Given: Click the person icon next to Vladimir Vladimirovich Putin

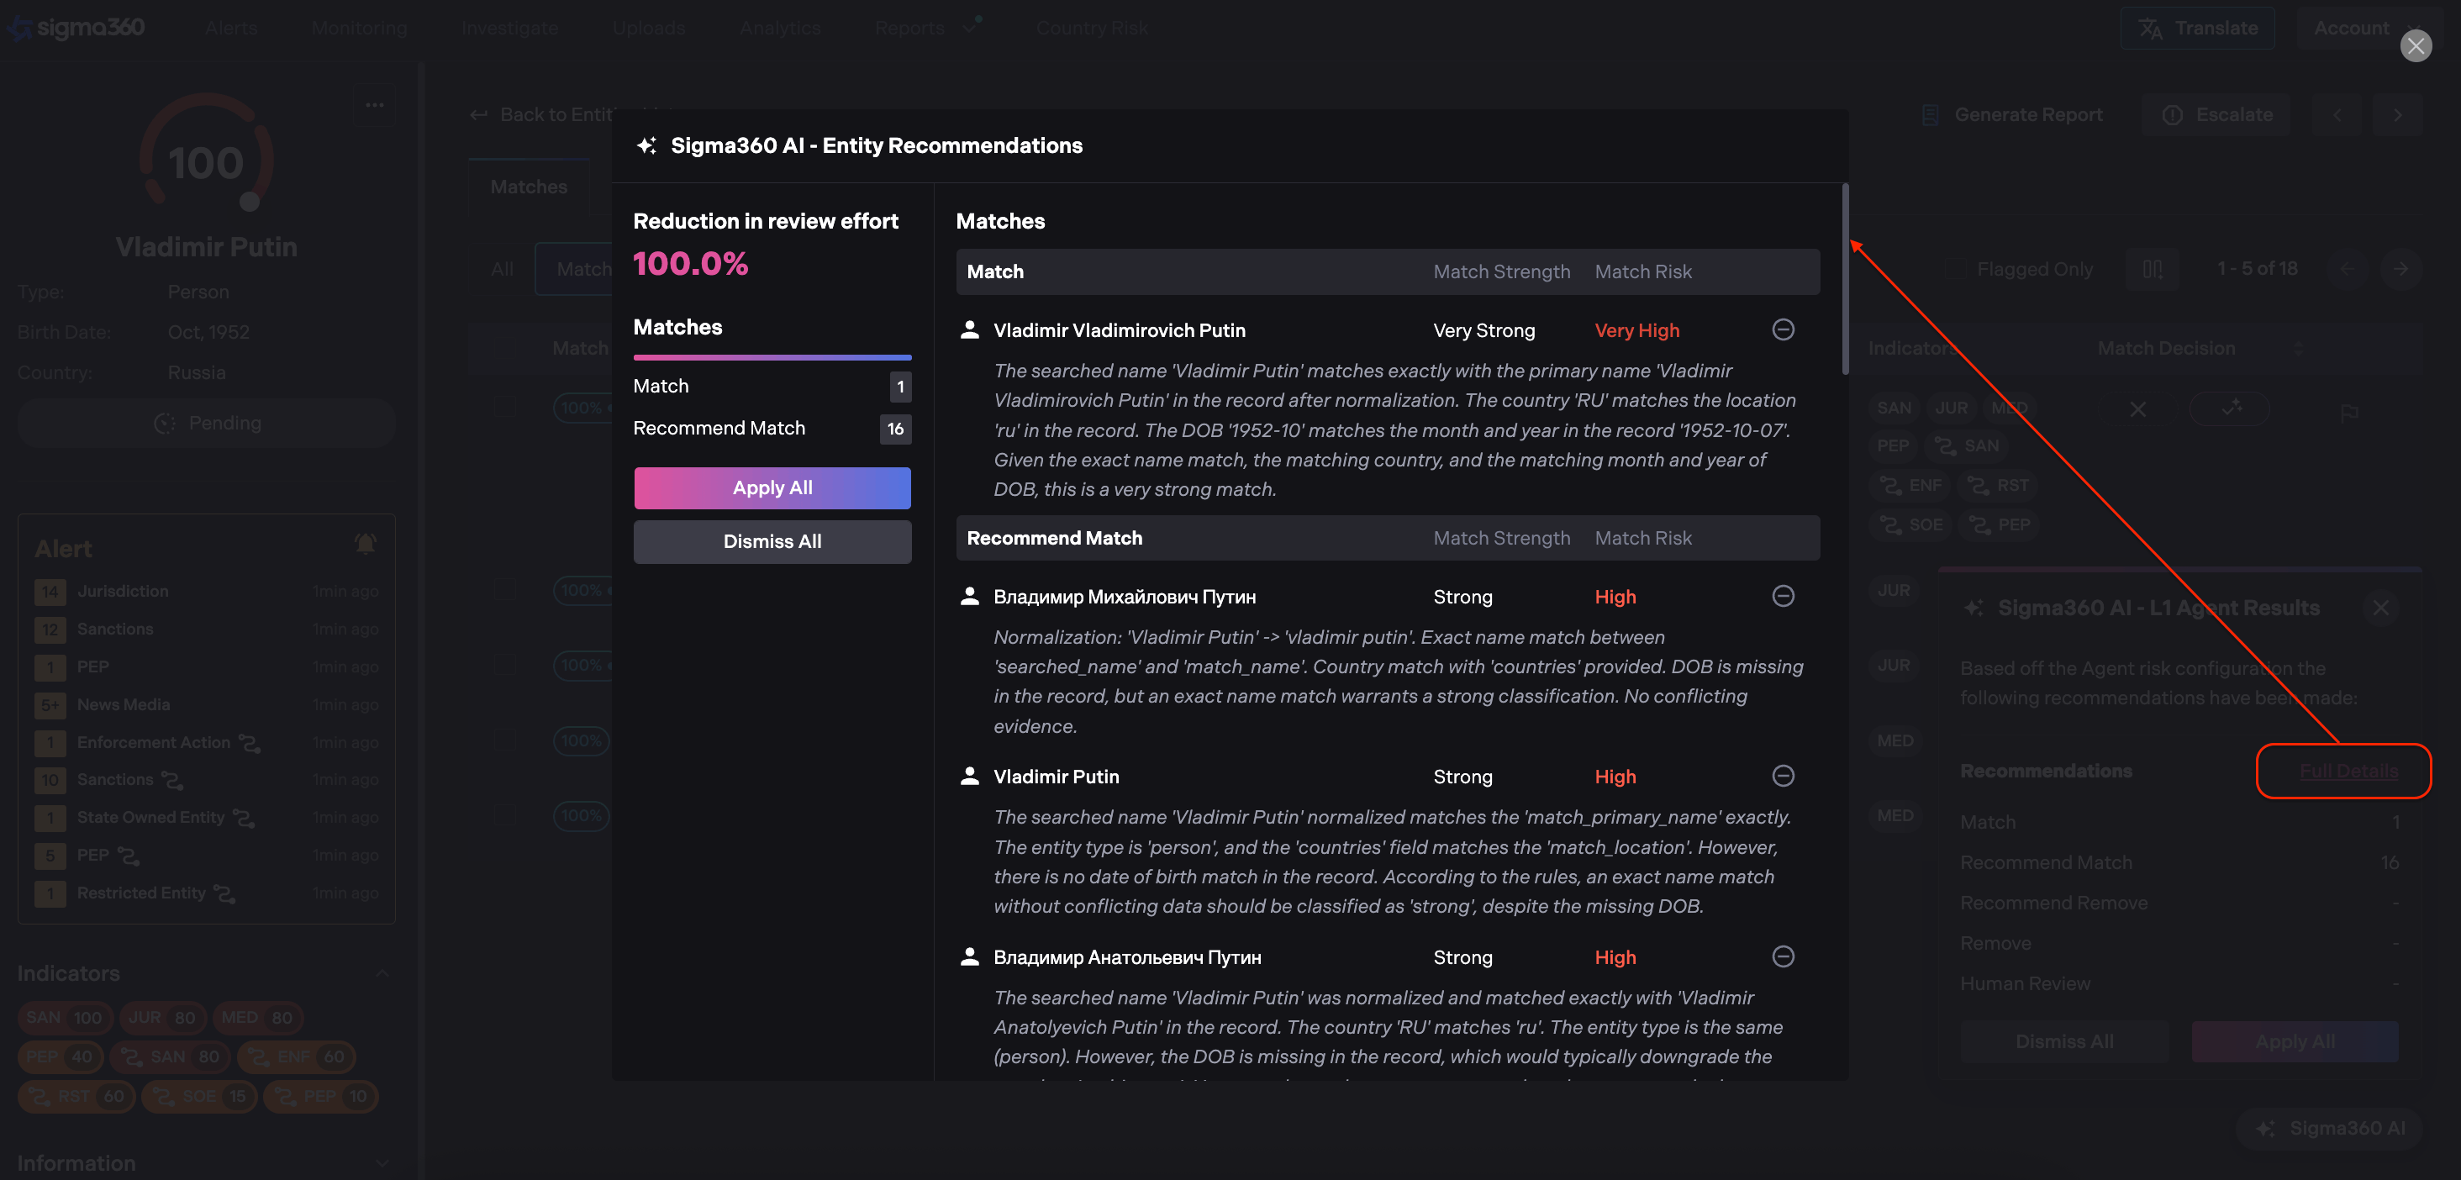Looking at the screenshot, I should coord(969,329).
